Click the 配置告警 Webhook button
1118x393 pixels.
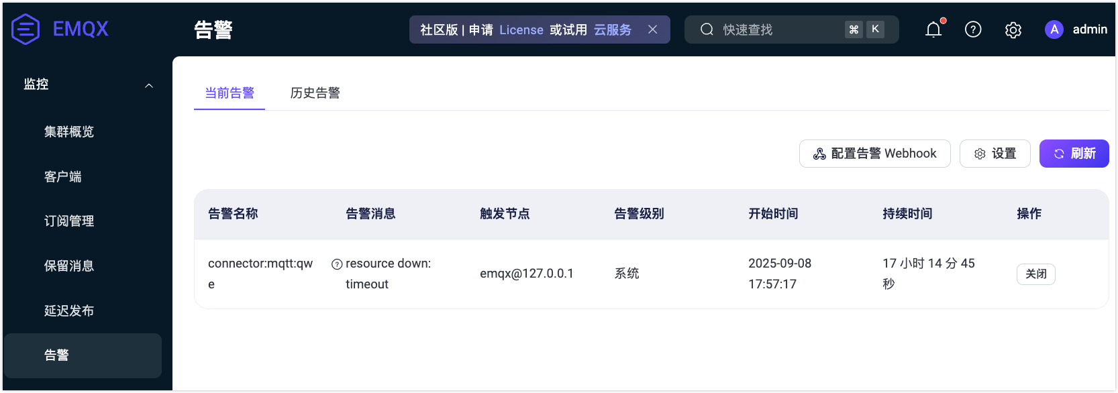[x=874, y=154]
